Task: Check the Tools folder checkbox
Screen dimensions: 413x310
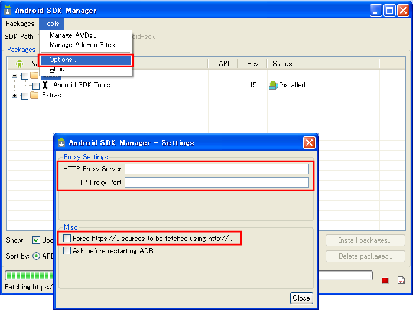Action: click(x=25, y=76)
